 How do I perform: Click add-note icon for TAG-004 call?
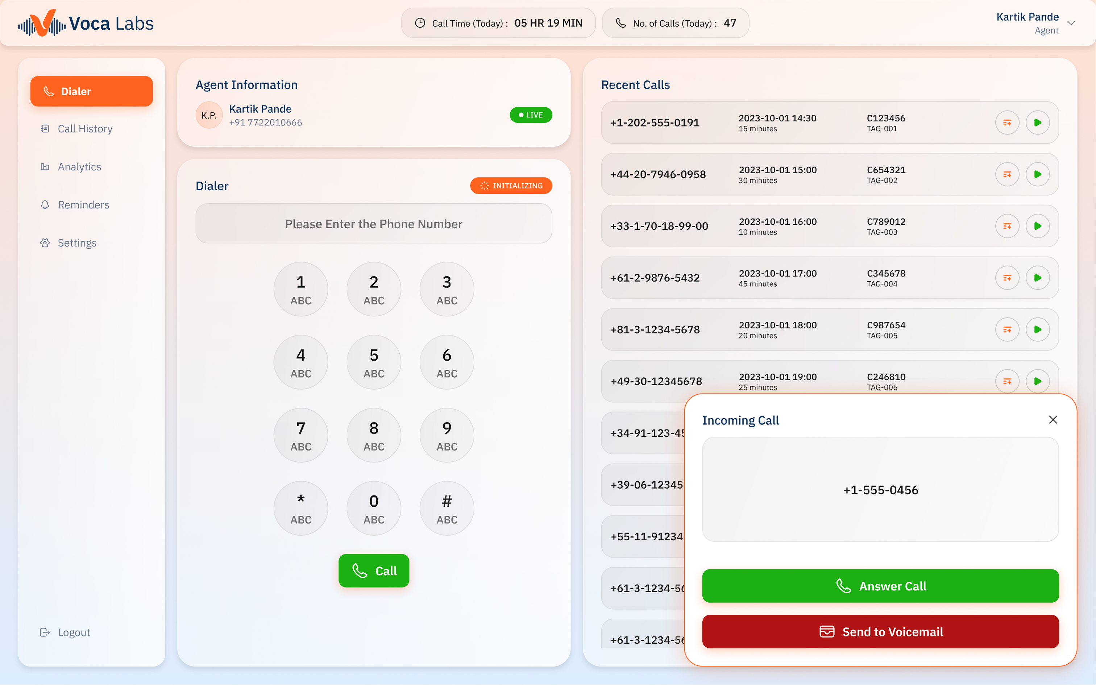tap(1007, 278)
